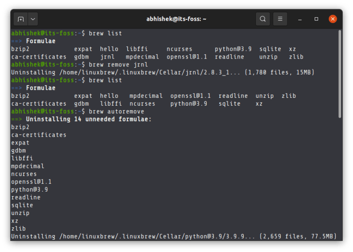Click the jrnl Cellar uninstall path line
The image size is (353, 252).
[x=162, y=72]
